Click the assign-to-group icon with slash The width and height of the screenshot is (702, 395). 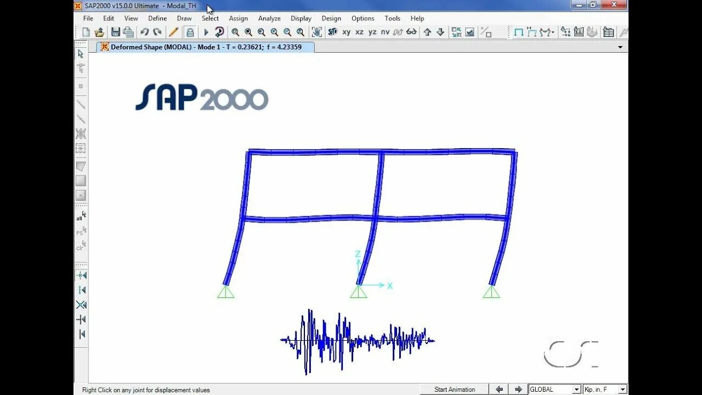486,32
